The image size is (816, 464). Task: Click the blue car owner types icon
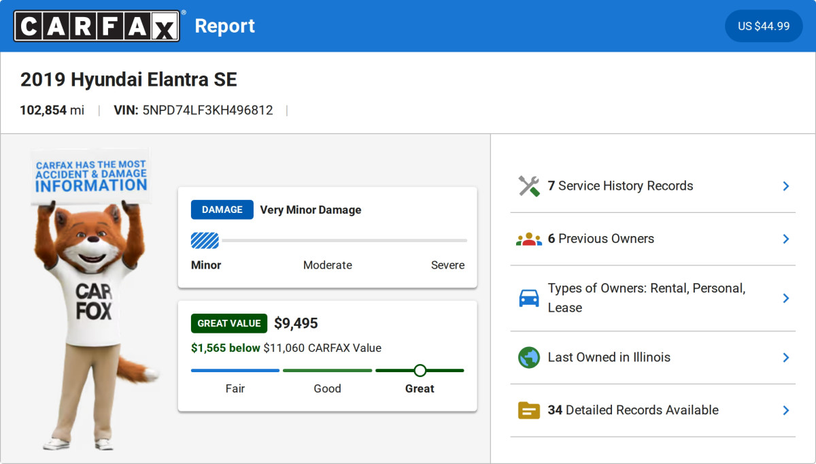529,298
